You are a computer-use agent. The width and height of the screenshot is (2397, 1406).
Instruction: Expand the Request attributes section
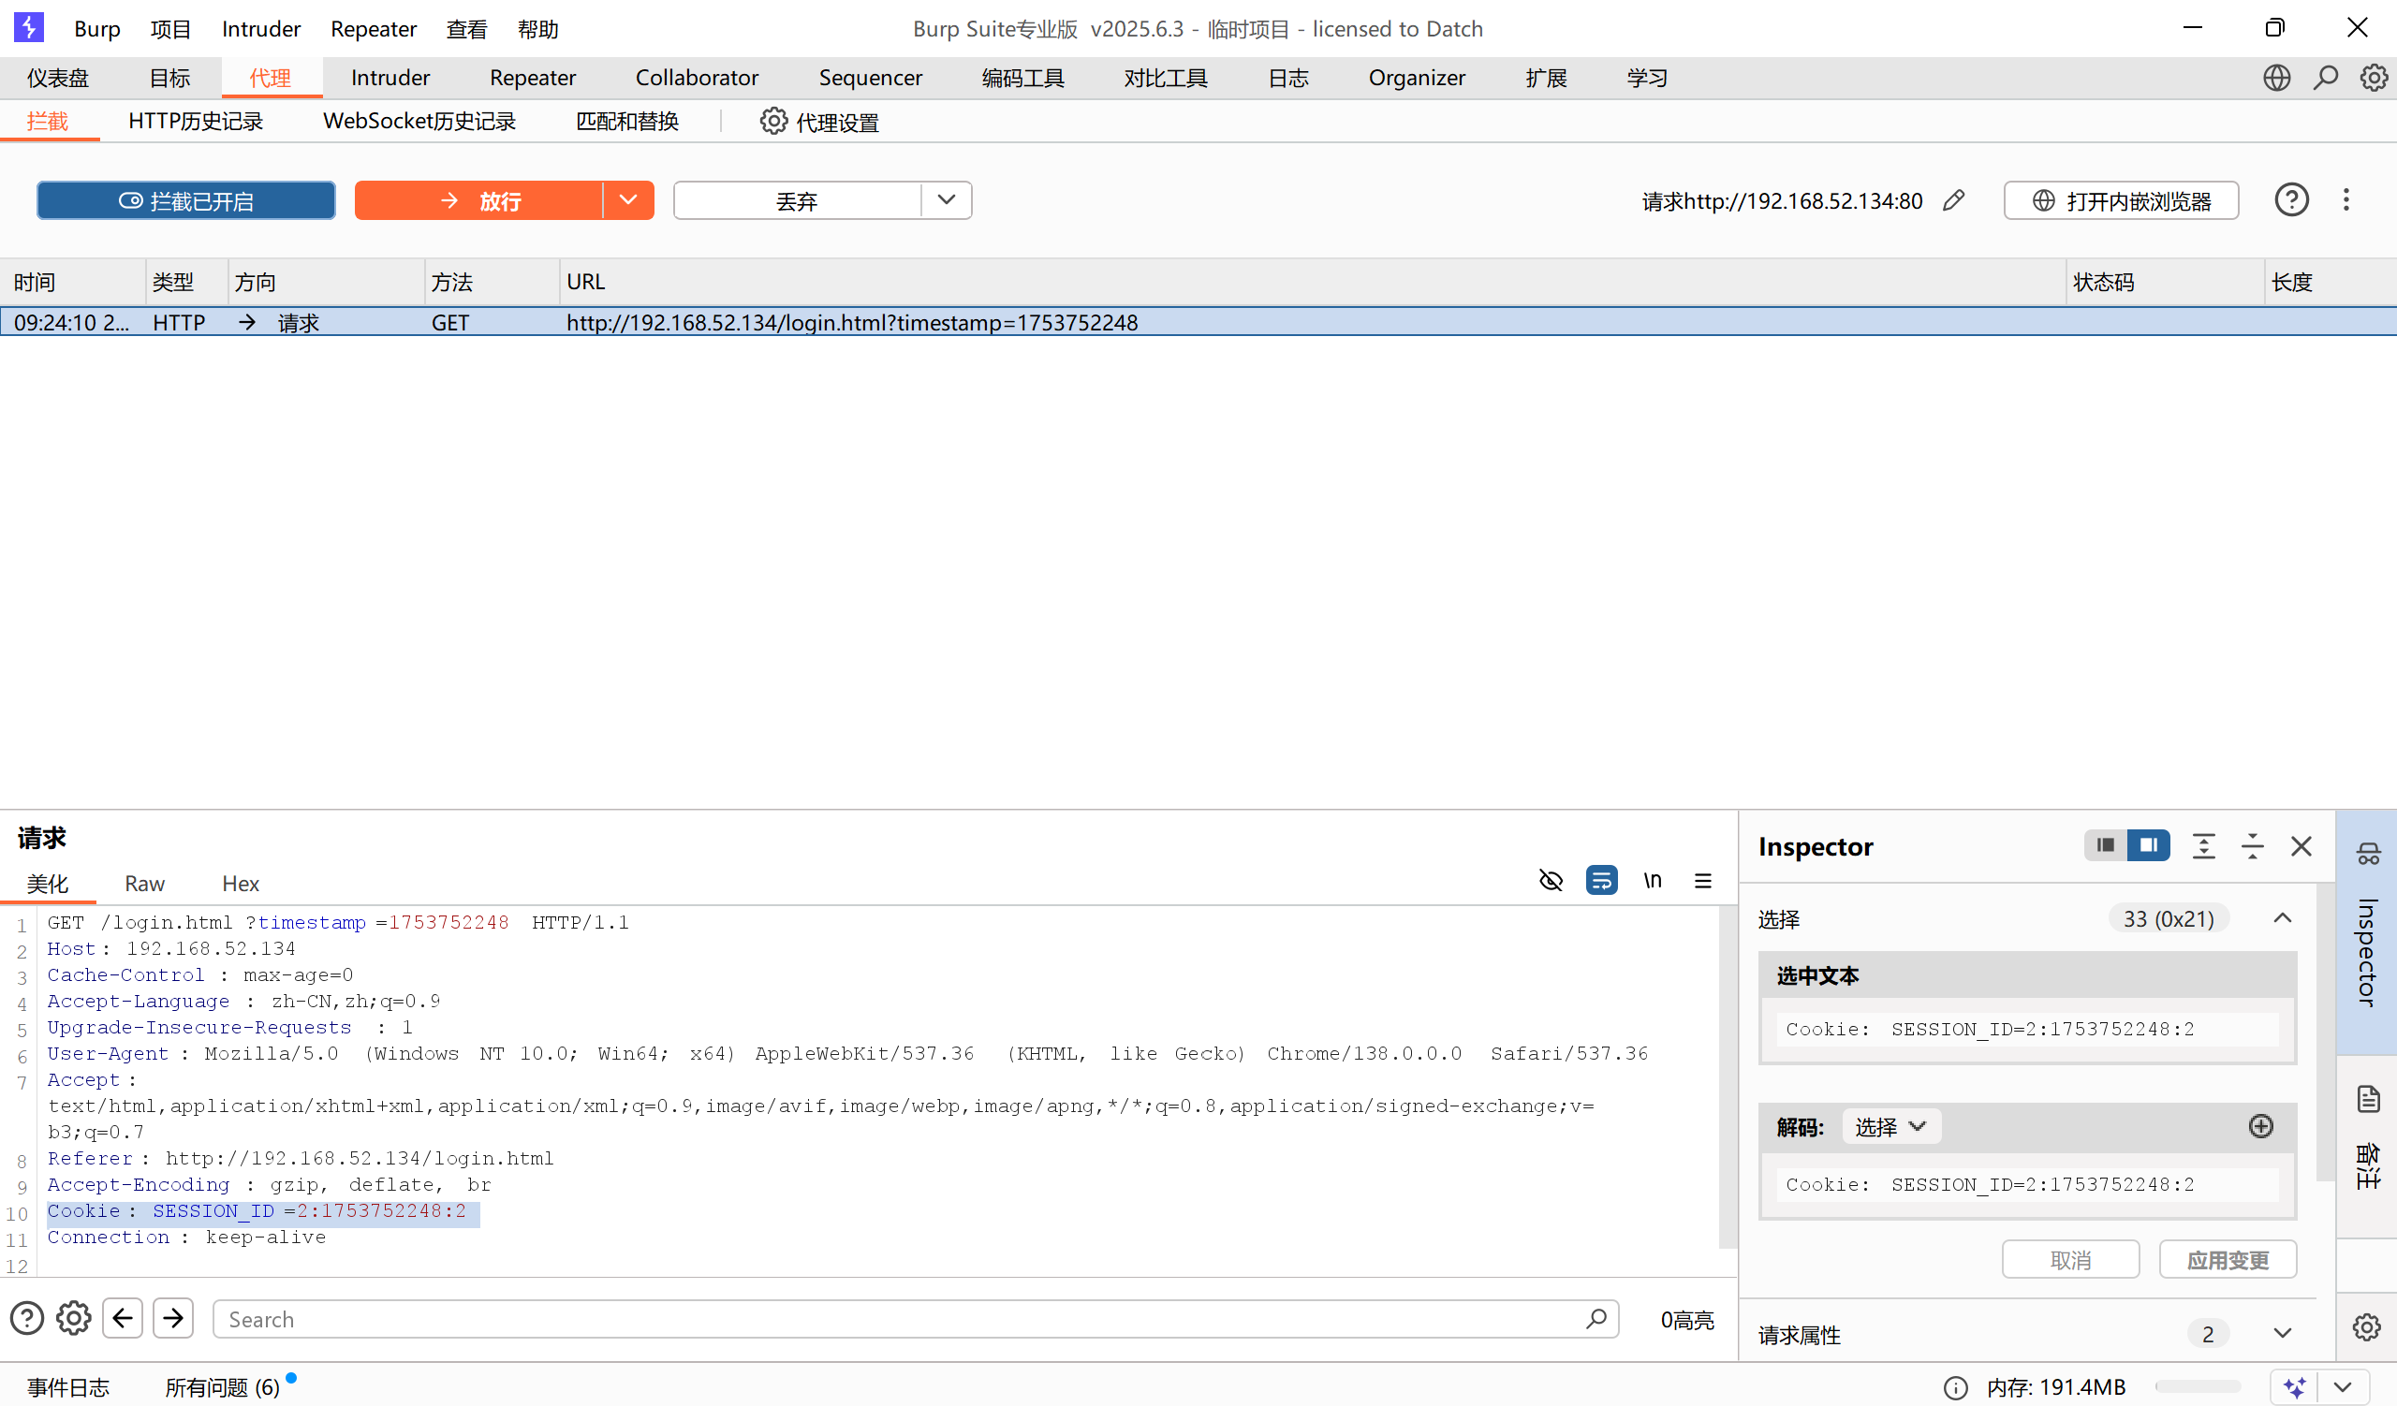pos(2282,1334)
